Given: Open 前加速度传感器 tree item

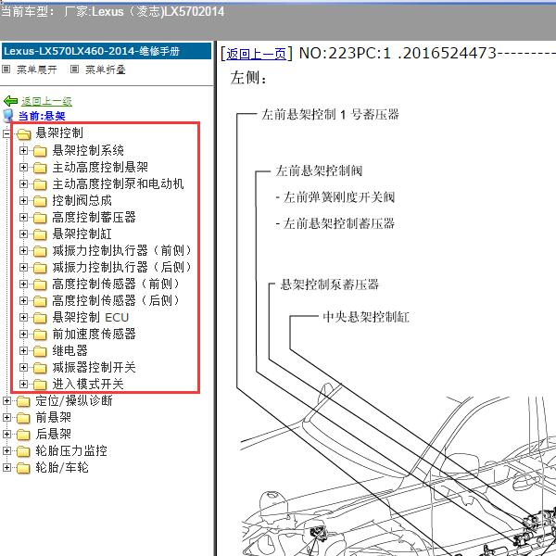Looking at the screenshot, I should pos(95,334).
